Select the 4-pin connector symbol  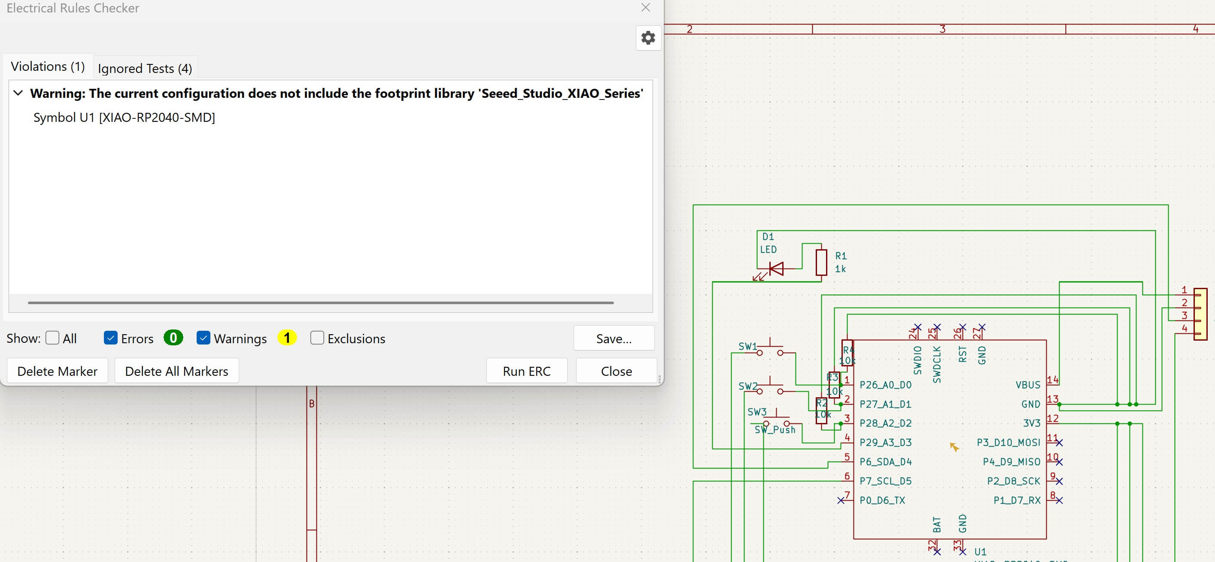tap(1200, 314)
